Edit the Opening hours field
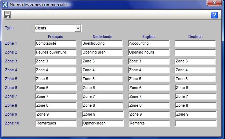Image resolution: width=225 pixels, height=139 pixels. (x=149, y=52)
